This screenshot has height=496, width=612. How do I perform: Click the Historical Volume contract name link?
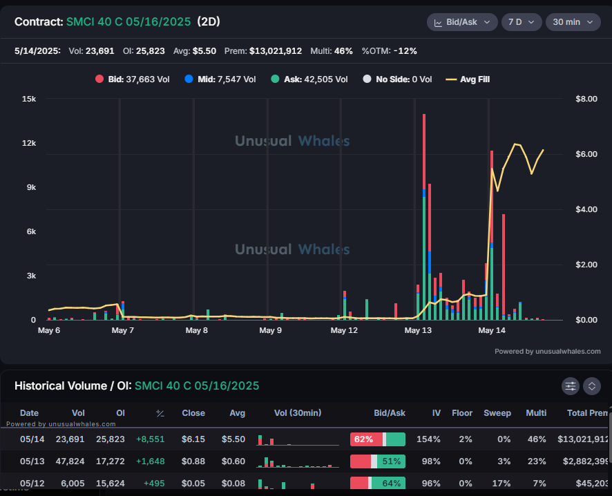(197, 386)
